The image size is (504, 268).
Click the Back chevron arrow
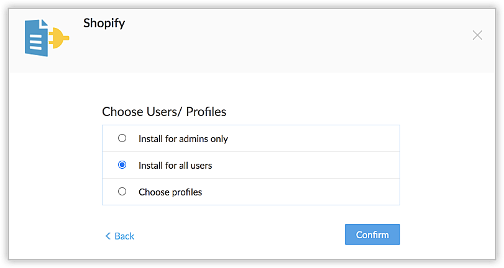108,236
